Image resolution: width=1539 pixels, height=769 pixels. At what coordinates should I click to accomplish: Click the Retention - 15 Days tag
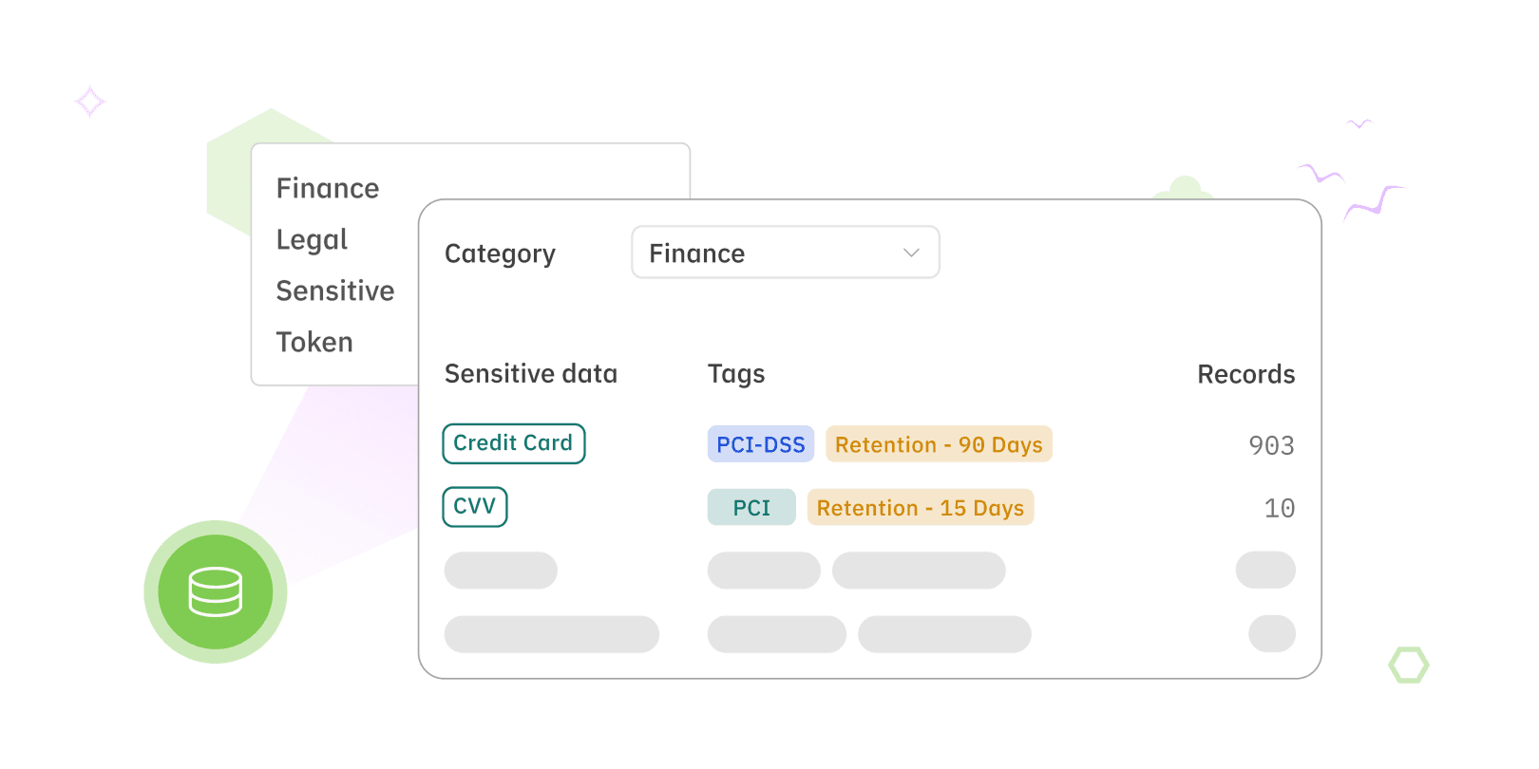[x=921, y=508]
